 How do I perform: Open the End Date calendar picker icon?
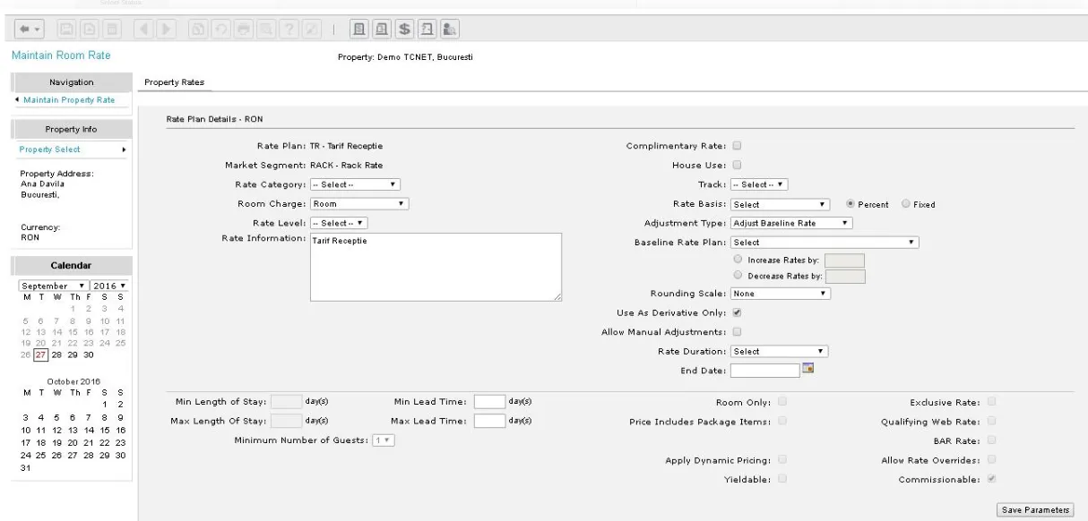point(807,368)
